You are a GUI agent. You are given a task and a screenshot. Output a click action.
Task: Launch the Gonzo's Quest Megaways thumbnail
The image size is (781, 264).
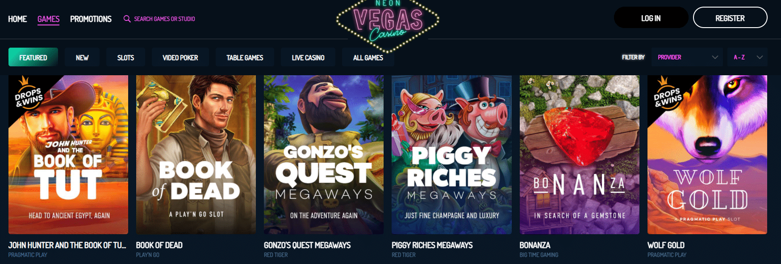click(324, 154)
